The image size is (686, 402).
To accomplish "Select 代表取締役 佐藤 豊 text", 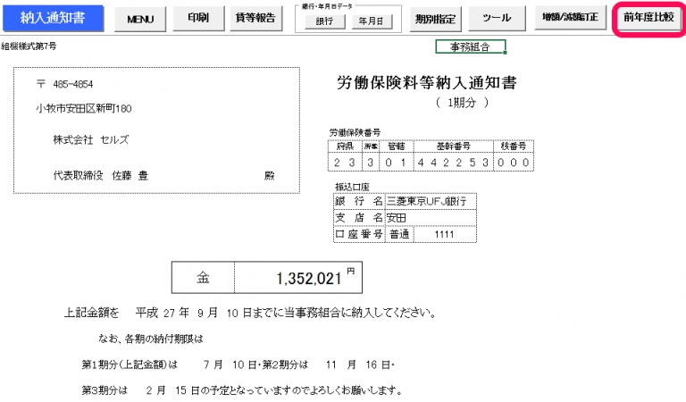I will point(101,176).
